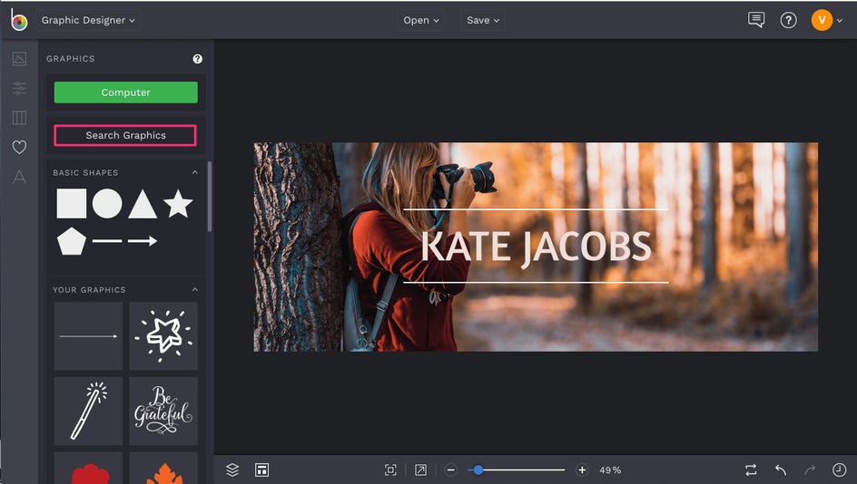Click the undo arrow icon

click(x=781, y=469)
